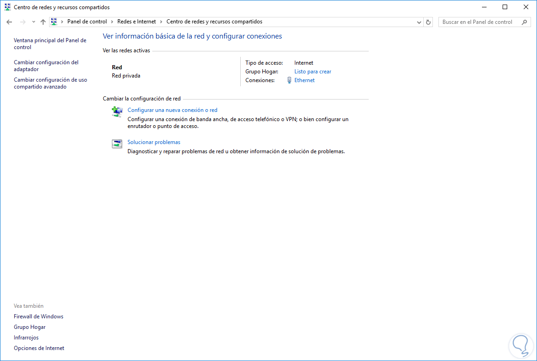Go back with the back arrow
537x361 pixels.
[9, 22]
